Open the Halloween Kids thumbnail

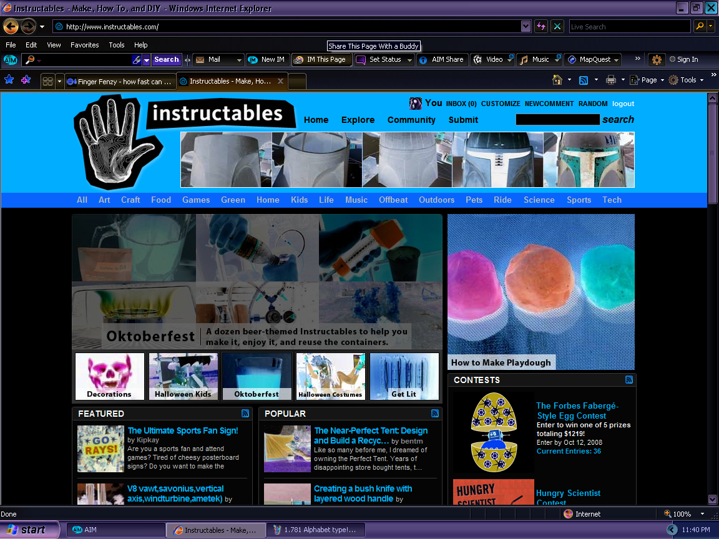(183, 376)
